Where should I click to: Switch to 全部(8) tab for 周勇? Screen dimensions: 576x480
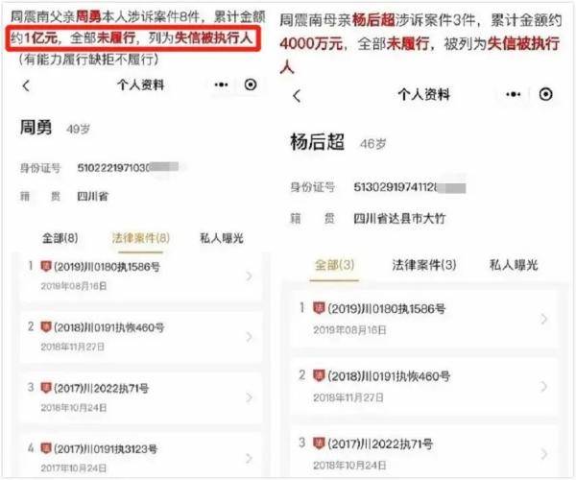click(x=60, y=238)
